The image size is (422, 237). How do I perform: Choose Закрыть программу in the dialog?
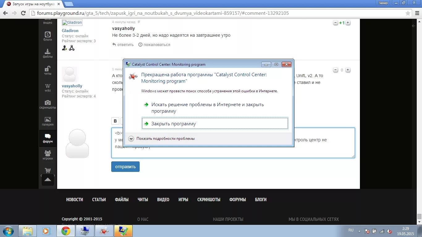215,123
